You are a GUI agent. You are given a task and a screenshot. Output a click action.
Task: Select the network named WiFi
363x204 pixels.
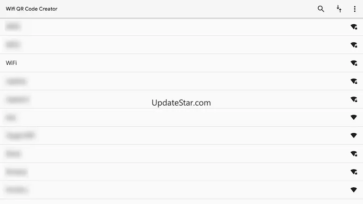click(182, 63)
